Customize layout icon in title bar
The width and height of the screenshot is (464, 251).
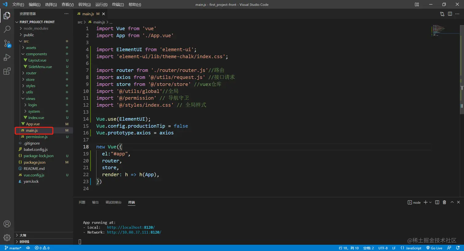pyautogui.click(x=417, y=4)
